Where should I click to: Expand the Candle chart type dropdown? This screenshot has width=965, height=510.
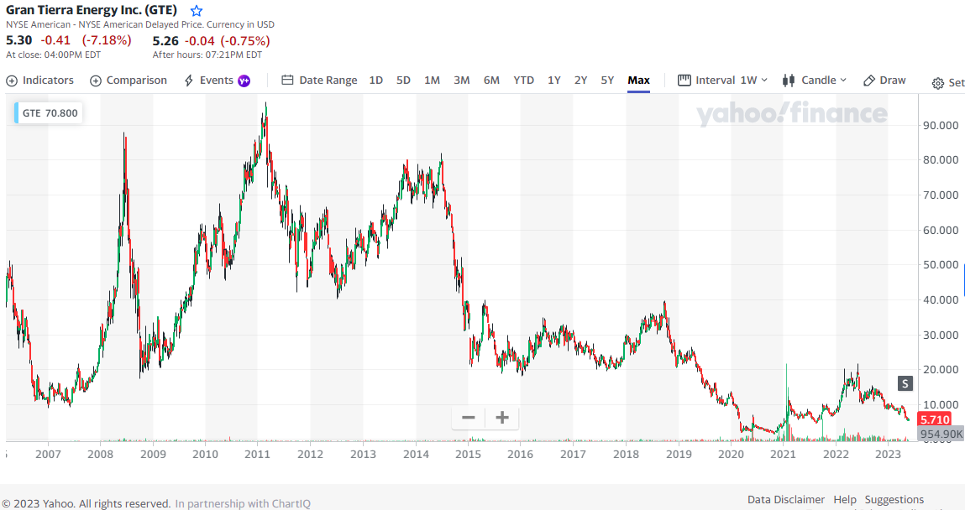point(815,81)
